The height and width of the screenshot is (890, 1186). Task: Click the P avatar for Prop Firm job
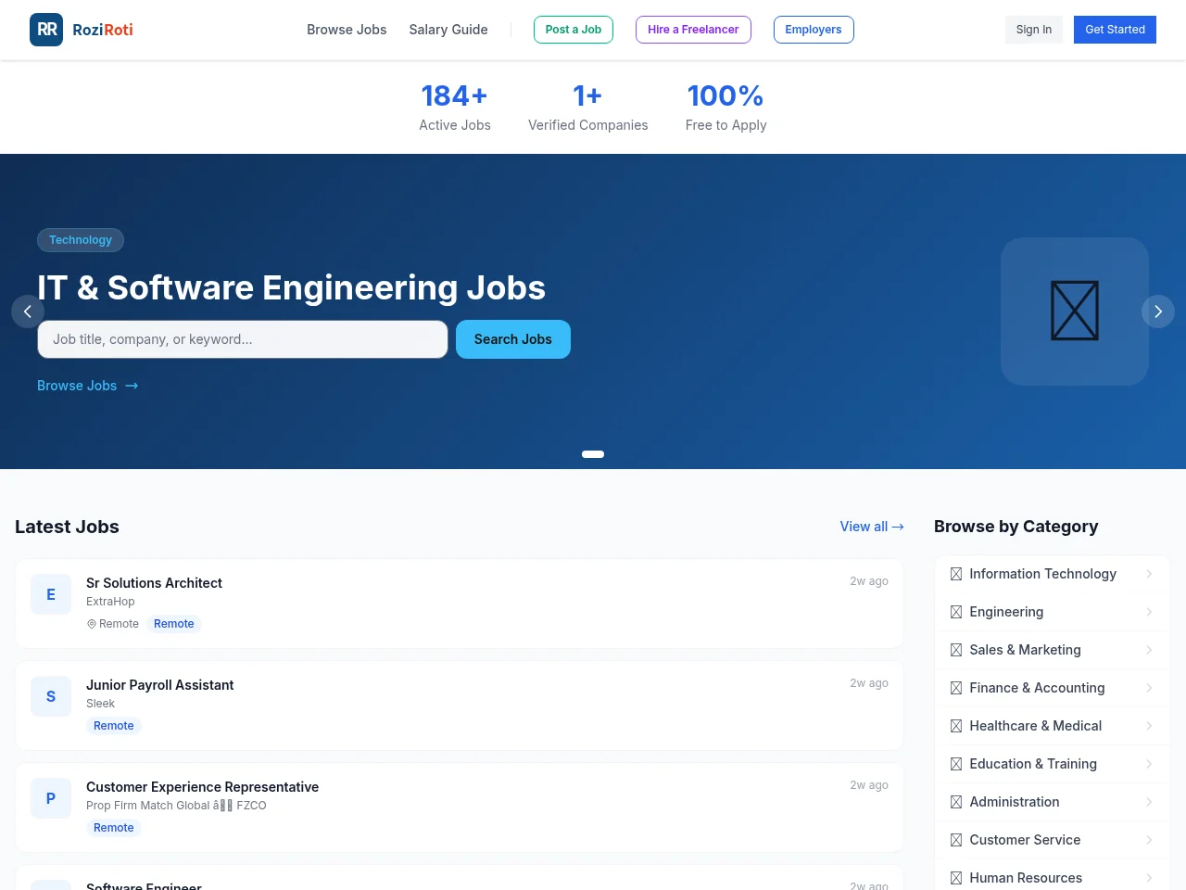tap(51, 798)
